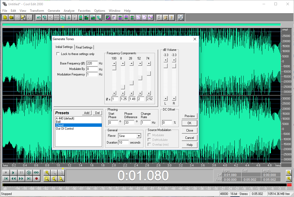Click the full-screen arrows toolbar icon
Screen dimensions: 294x197
pos(180,18)
